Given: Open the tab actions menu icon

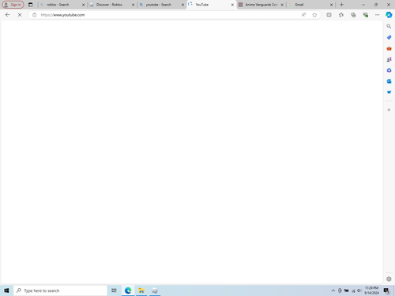Looking at the screenshot, I should pos(31,5).
